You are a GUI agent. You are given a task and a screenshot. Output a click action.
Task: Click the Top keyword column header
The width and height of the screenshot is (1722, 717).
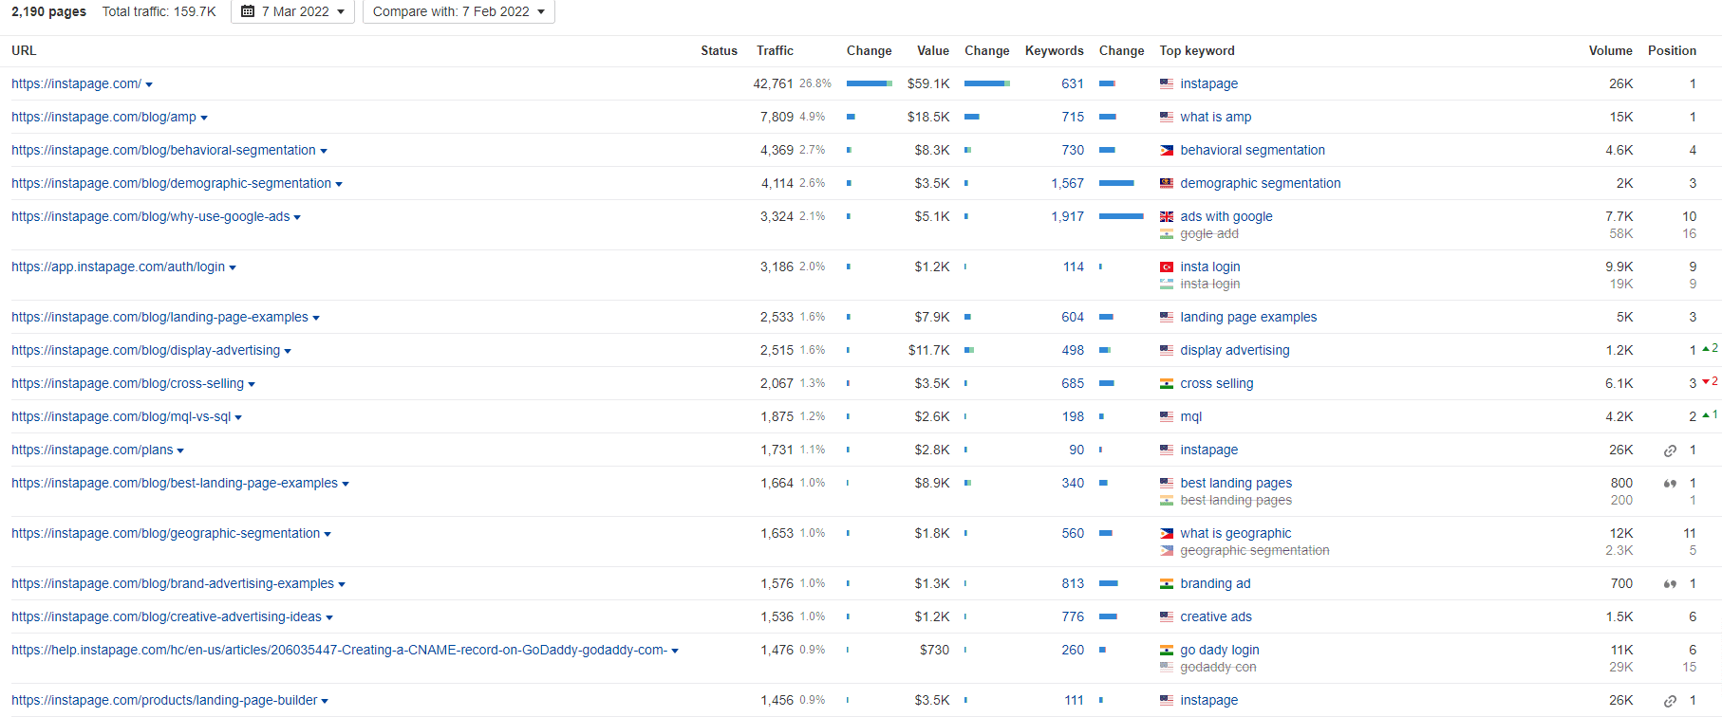click(1197, 50)
